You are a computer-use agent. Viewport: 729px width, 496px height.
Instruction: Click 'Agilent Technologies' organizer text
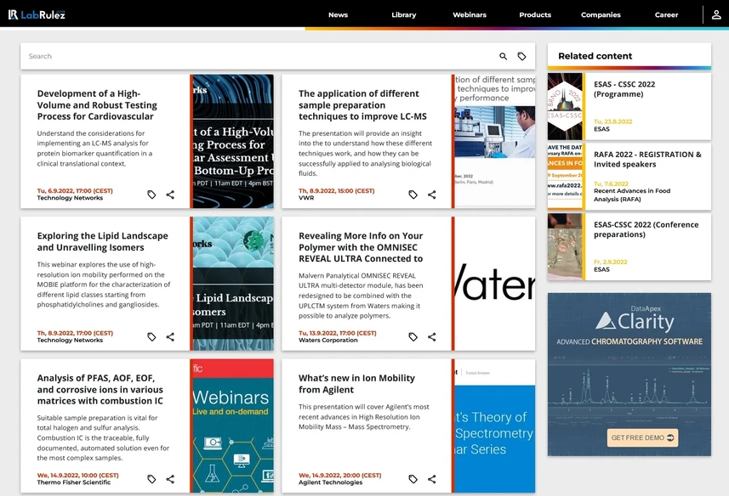[330, 482]
